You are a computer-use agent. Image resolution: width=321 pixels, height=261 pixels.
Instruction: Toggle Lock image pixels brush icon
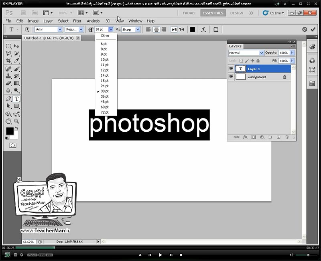[247, 61]
